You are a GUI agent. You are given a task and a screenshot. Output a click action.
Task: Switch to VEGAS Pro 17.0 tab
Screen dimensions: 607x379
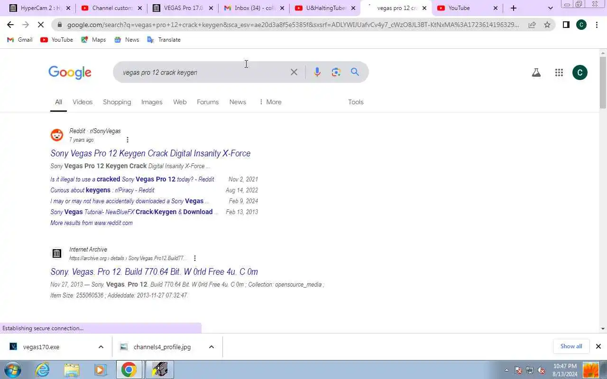pyautogui.click(x=183, y=8)
